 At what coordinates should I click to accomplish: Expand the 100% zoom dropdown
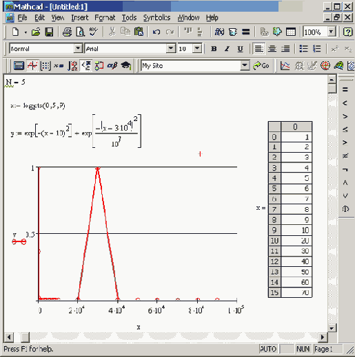click(x=331, y=32)
